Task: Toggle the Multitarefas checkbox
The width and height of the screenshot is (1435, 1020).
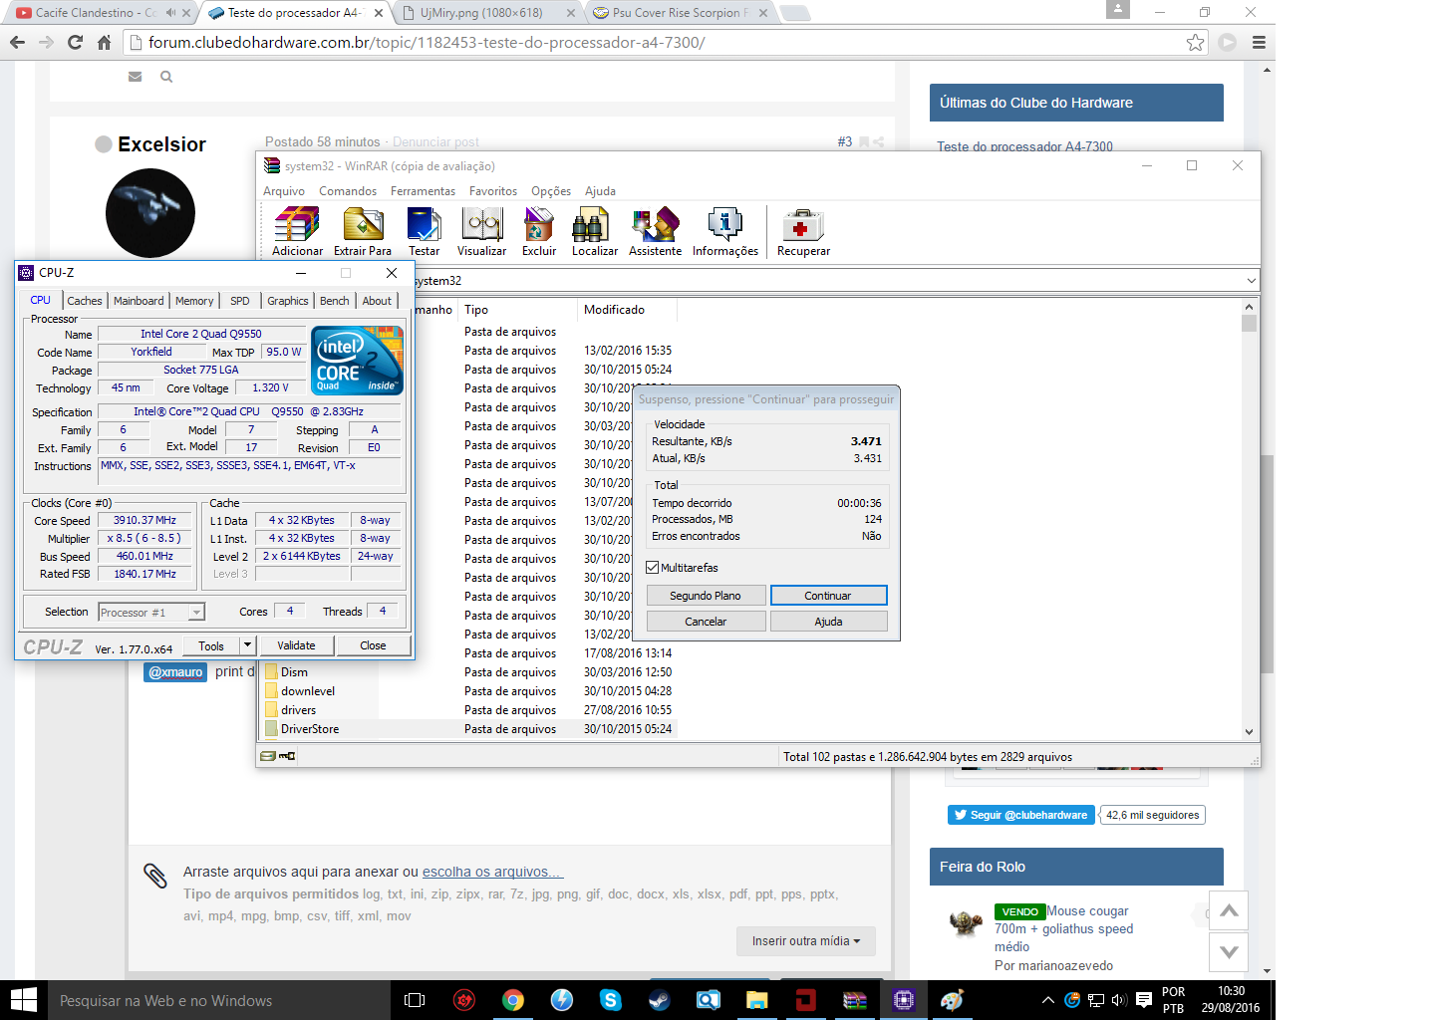Action: (653, 568)
